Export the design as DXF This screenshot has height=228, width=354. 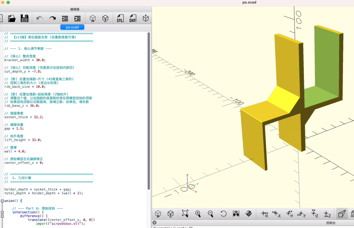click(x=133, y=18)
